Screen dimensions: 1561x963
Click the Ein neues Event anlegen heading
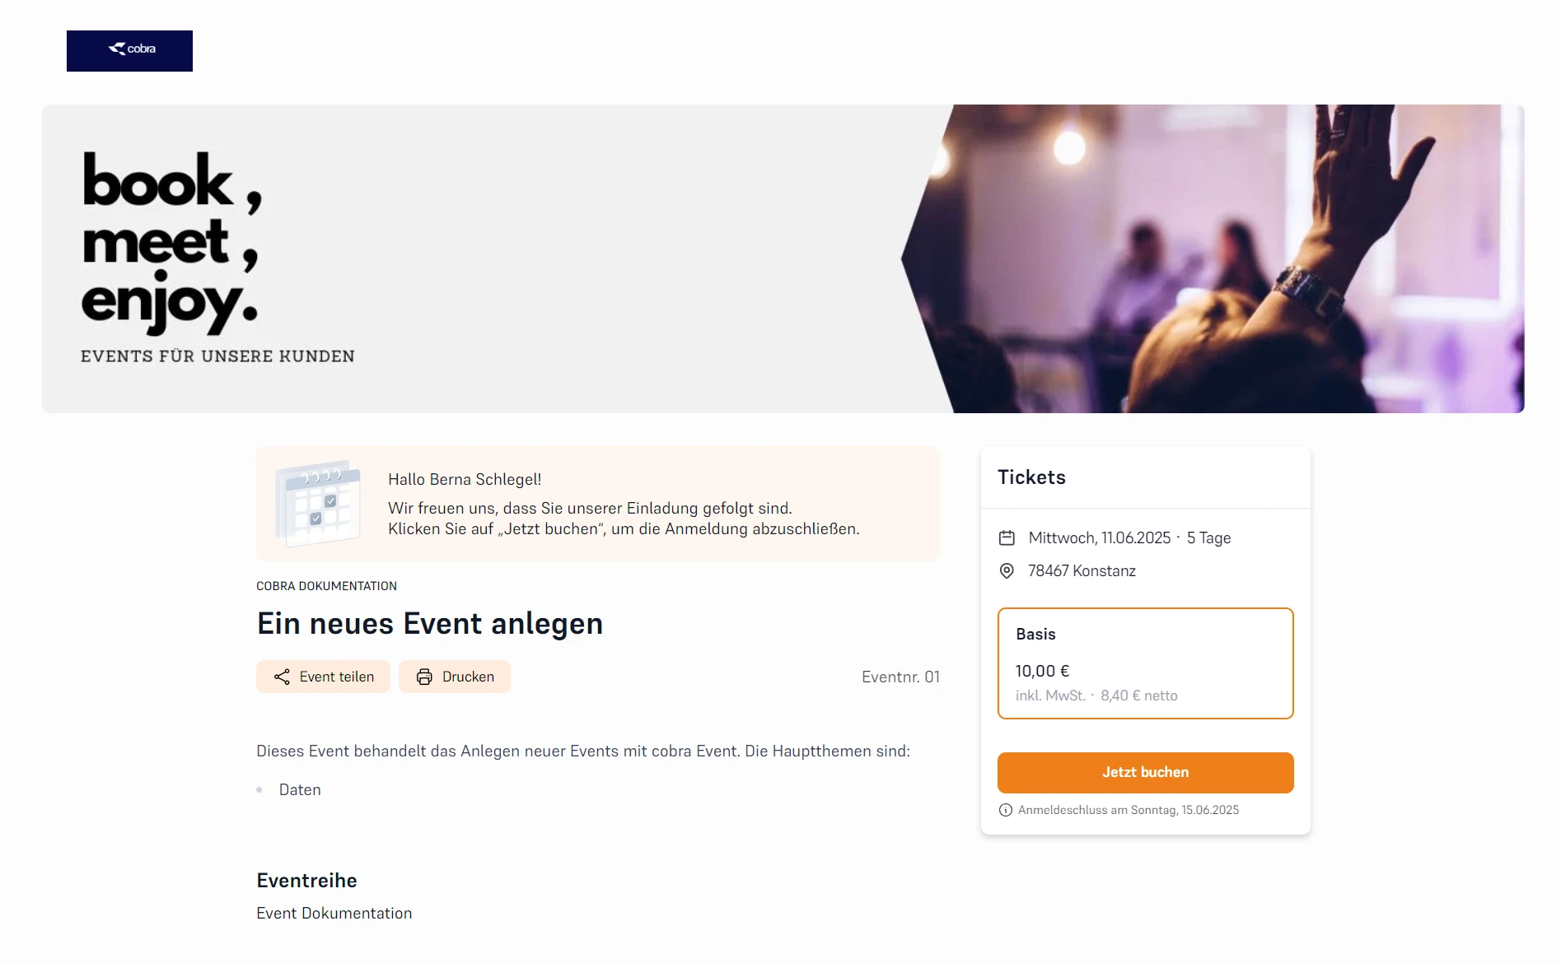point(429,624)
